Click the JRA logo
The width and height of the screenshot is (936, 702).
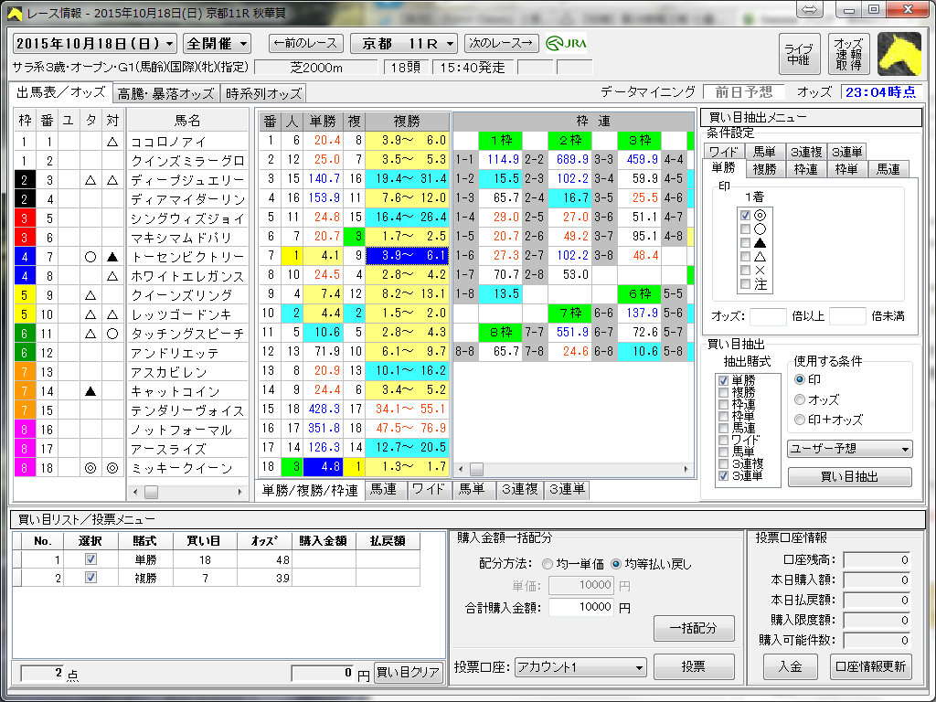(567, 43)
